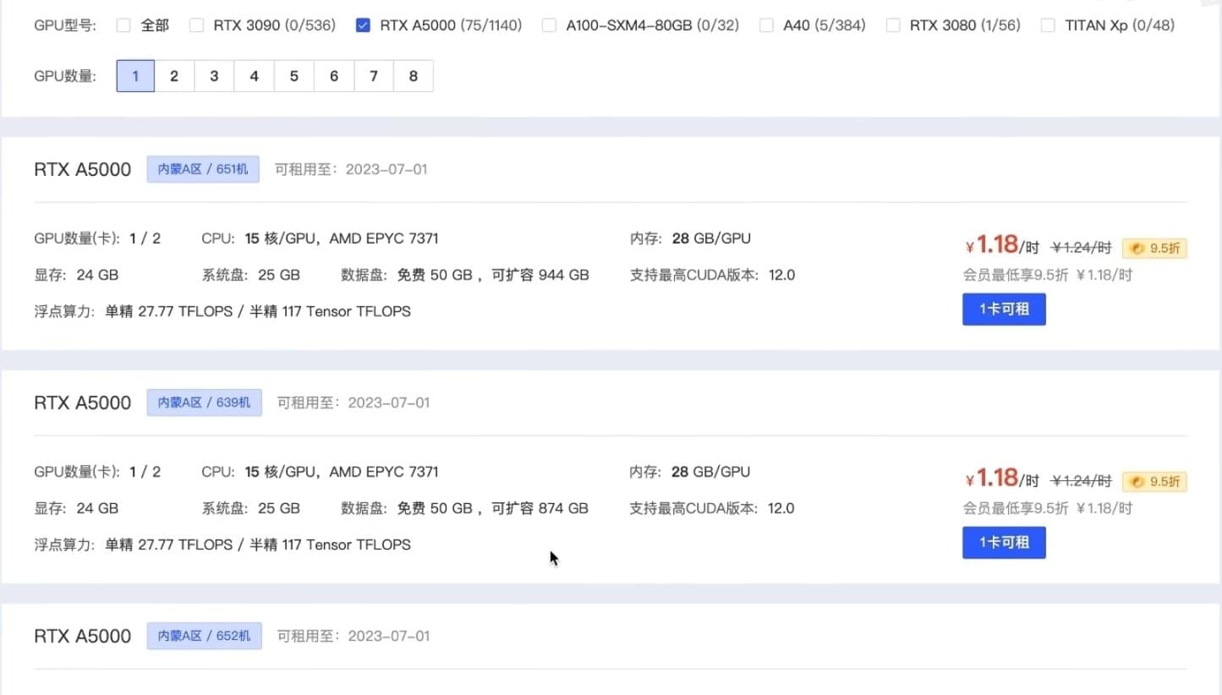Screen dimensions: 1222x695
Task: Check the A100-SXM4-80GB filter
Action: 548,25
